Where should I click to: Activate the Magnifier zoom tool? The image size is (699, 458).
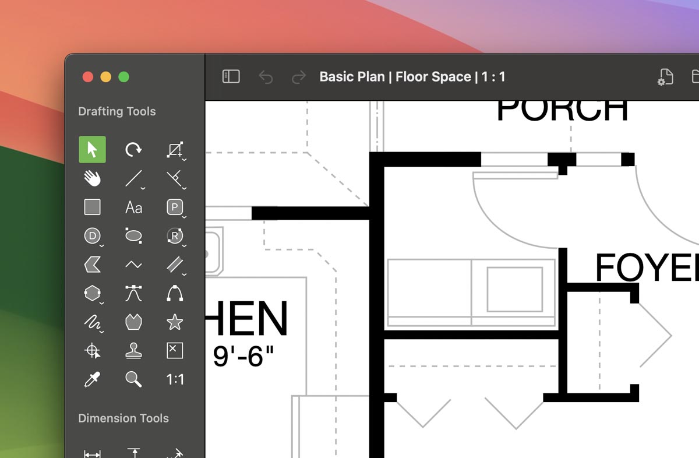coord(133,379)
